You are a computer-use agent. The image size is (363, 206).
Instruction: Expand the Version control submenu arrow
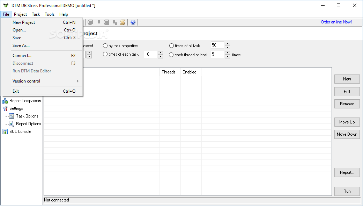point(77,81)
